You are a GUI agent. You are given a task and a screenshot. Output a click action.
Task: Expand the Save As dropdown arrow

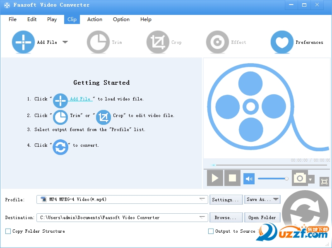tap(276, 199)
